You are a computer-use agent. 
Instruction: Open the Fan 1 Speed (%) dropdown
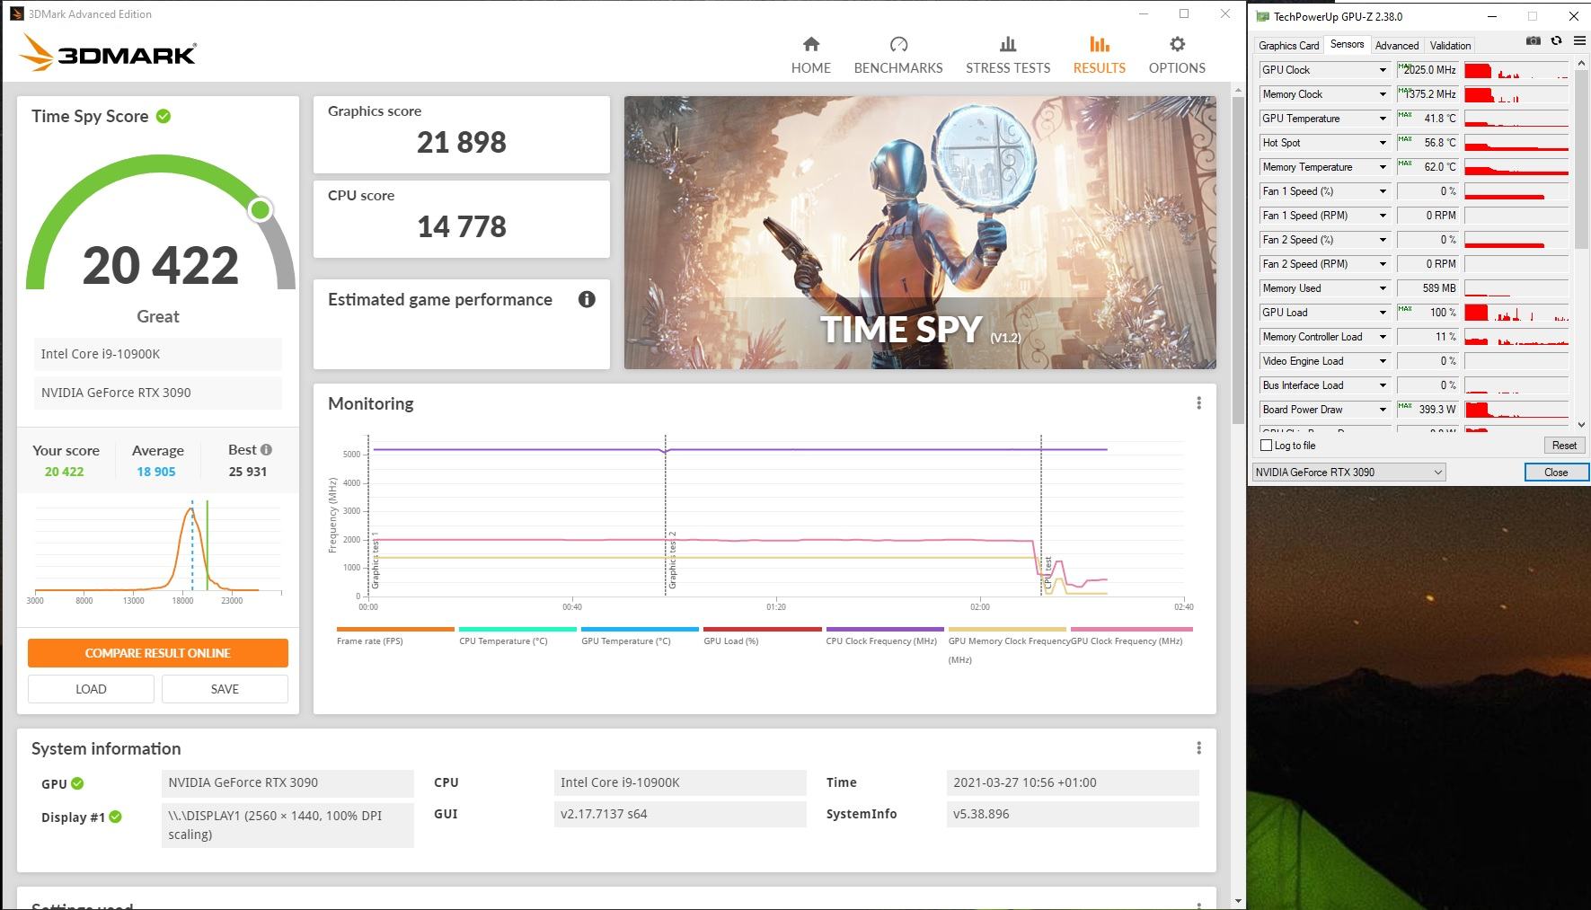pos(1383,191)
